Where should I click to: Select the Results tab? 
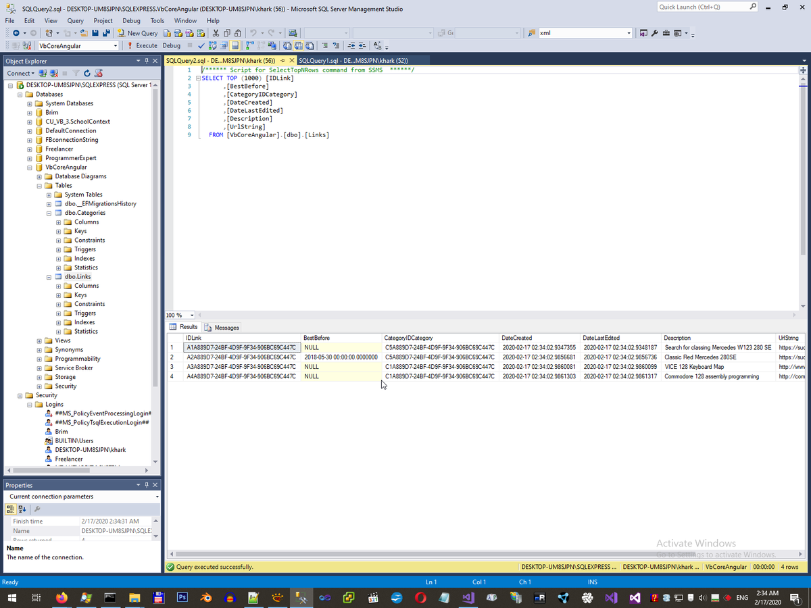coord(184,327)
